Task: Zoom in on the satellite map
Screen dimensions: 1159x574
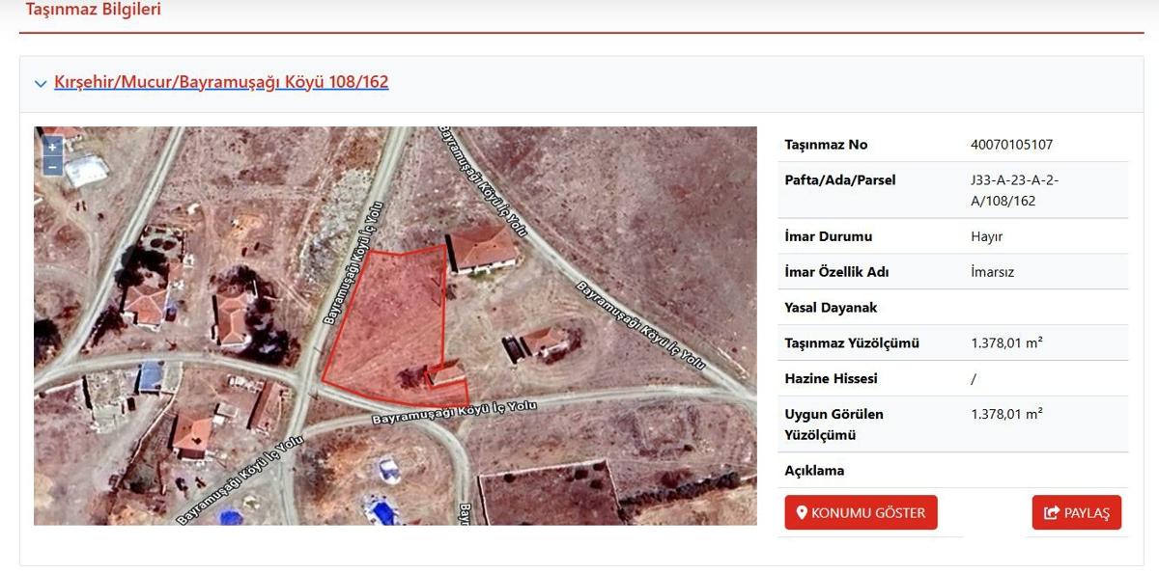Action: click(52, 147)
